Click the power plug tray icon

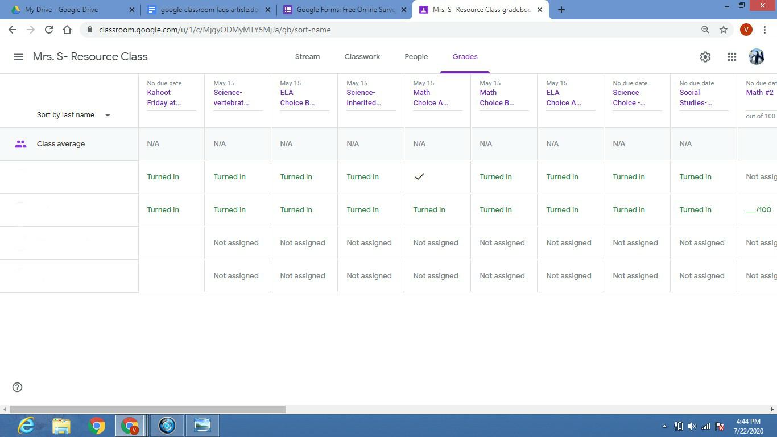679,426
